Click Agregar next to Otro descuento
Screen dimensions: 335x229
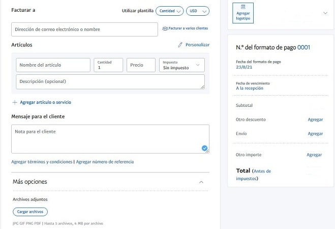[315, 120]
